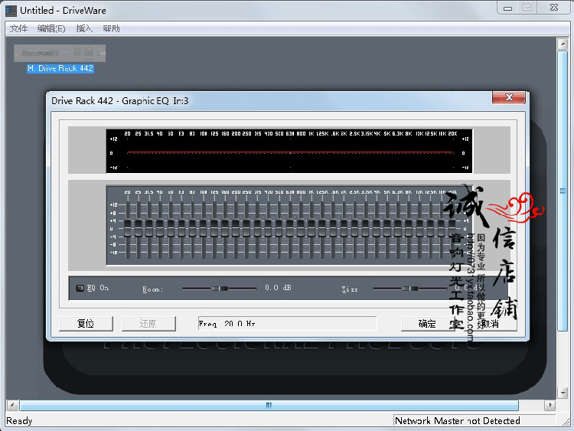
Task: Click the 1K band fader
Action: (x=311, y=228)
